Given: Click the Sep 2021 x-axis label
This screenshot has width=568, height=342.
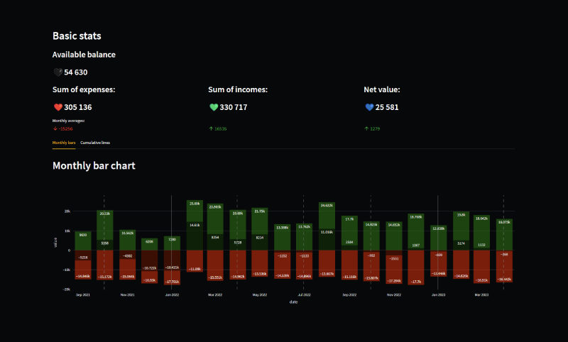Looking at the screenshot, I should (x=83, y=294).
